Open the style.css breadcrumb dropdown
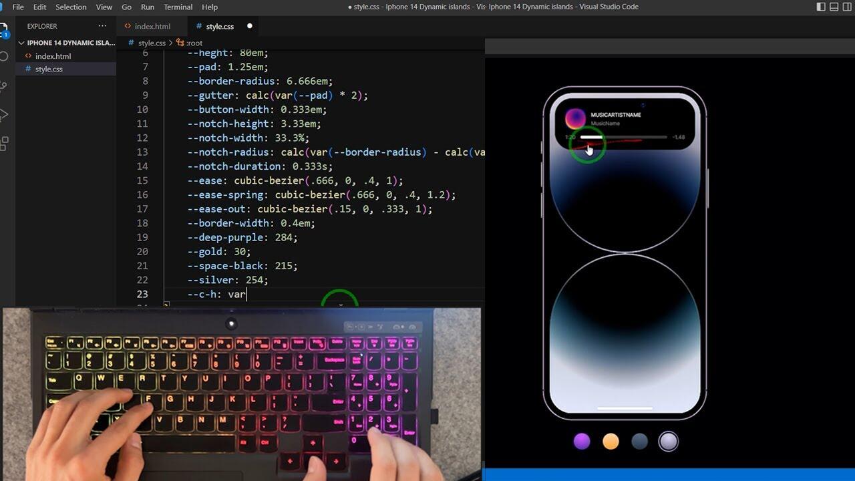 (x=152, y=43)
